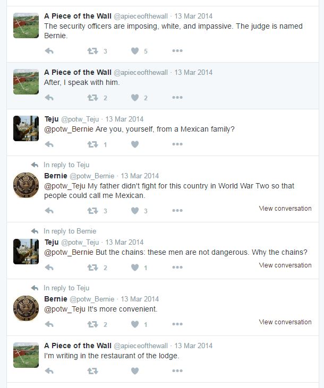Open Bernie's eagle seal profile picture on World War Two tweet
Screen dimensions: 324x388
click(26, 185)
